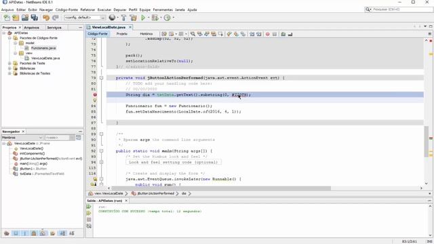Viewport: 434px width, 244px height.
Task: Toggle Show Static Members filter in Navigator
Action: tap(24, 233)
